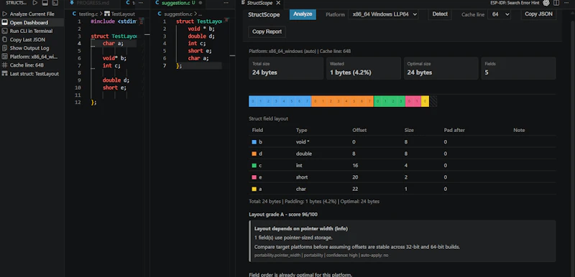Click the pink field e segment in layout bar
This screenshot has width=575, height=277.
413,101
